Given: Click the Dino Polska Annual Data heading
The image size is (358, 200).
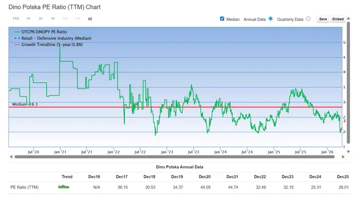Looking at the screenshot, I should click(180, 167).
